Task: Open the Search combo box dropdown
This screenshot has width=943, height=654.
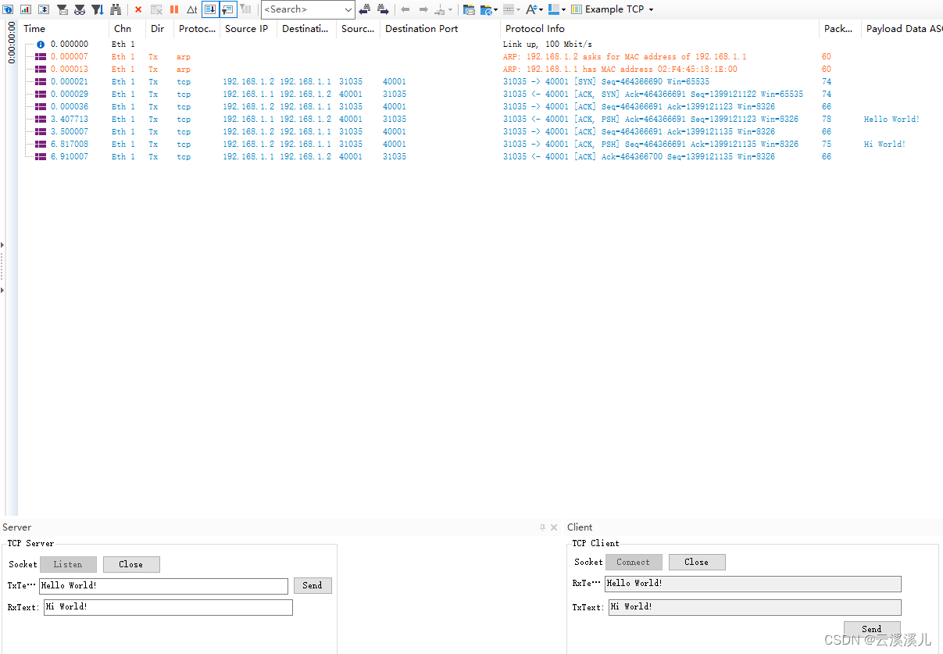Action: coord(348,9)
